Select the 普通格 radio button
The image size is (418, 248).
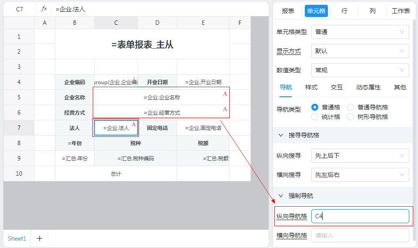point(315,107)
